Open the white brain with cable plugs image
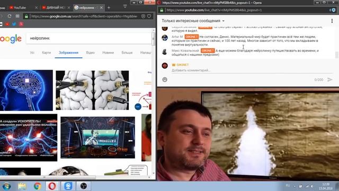This screenshot has width=339, height=191. pos(92,90)
